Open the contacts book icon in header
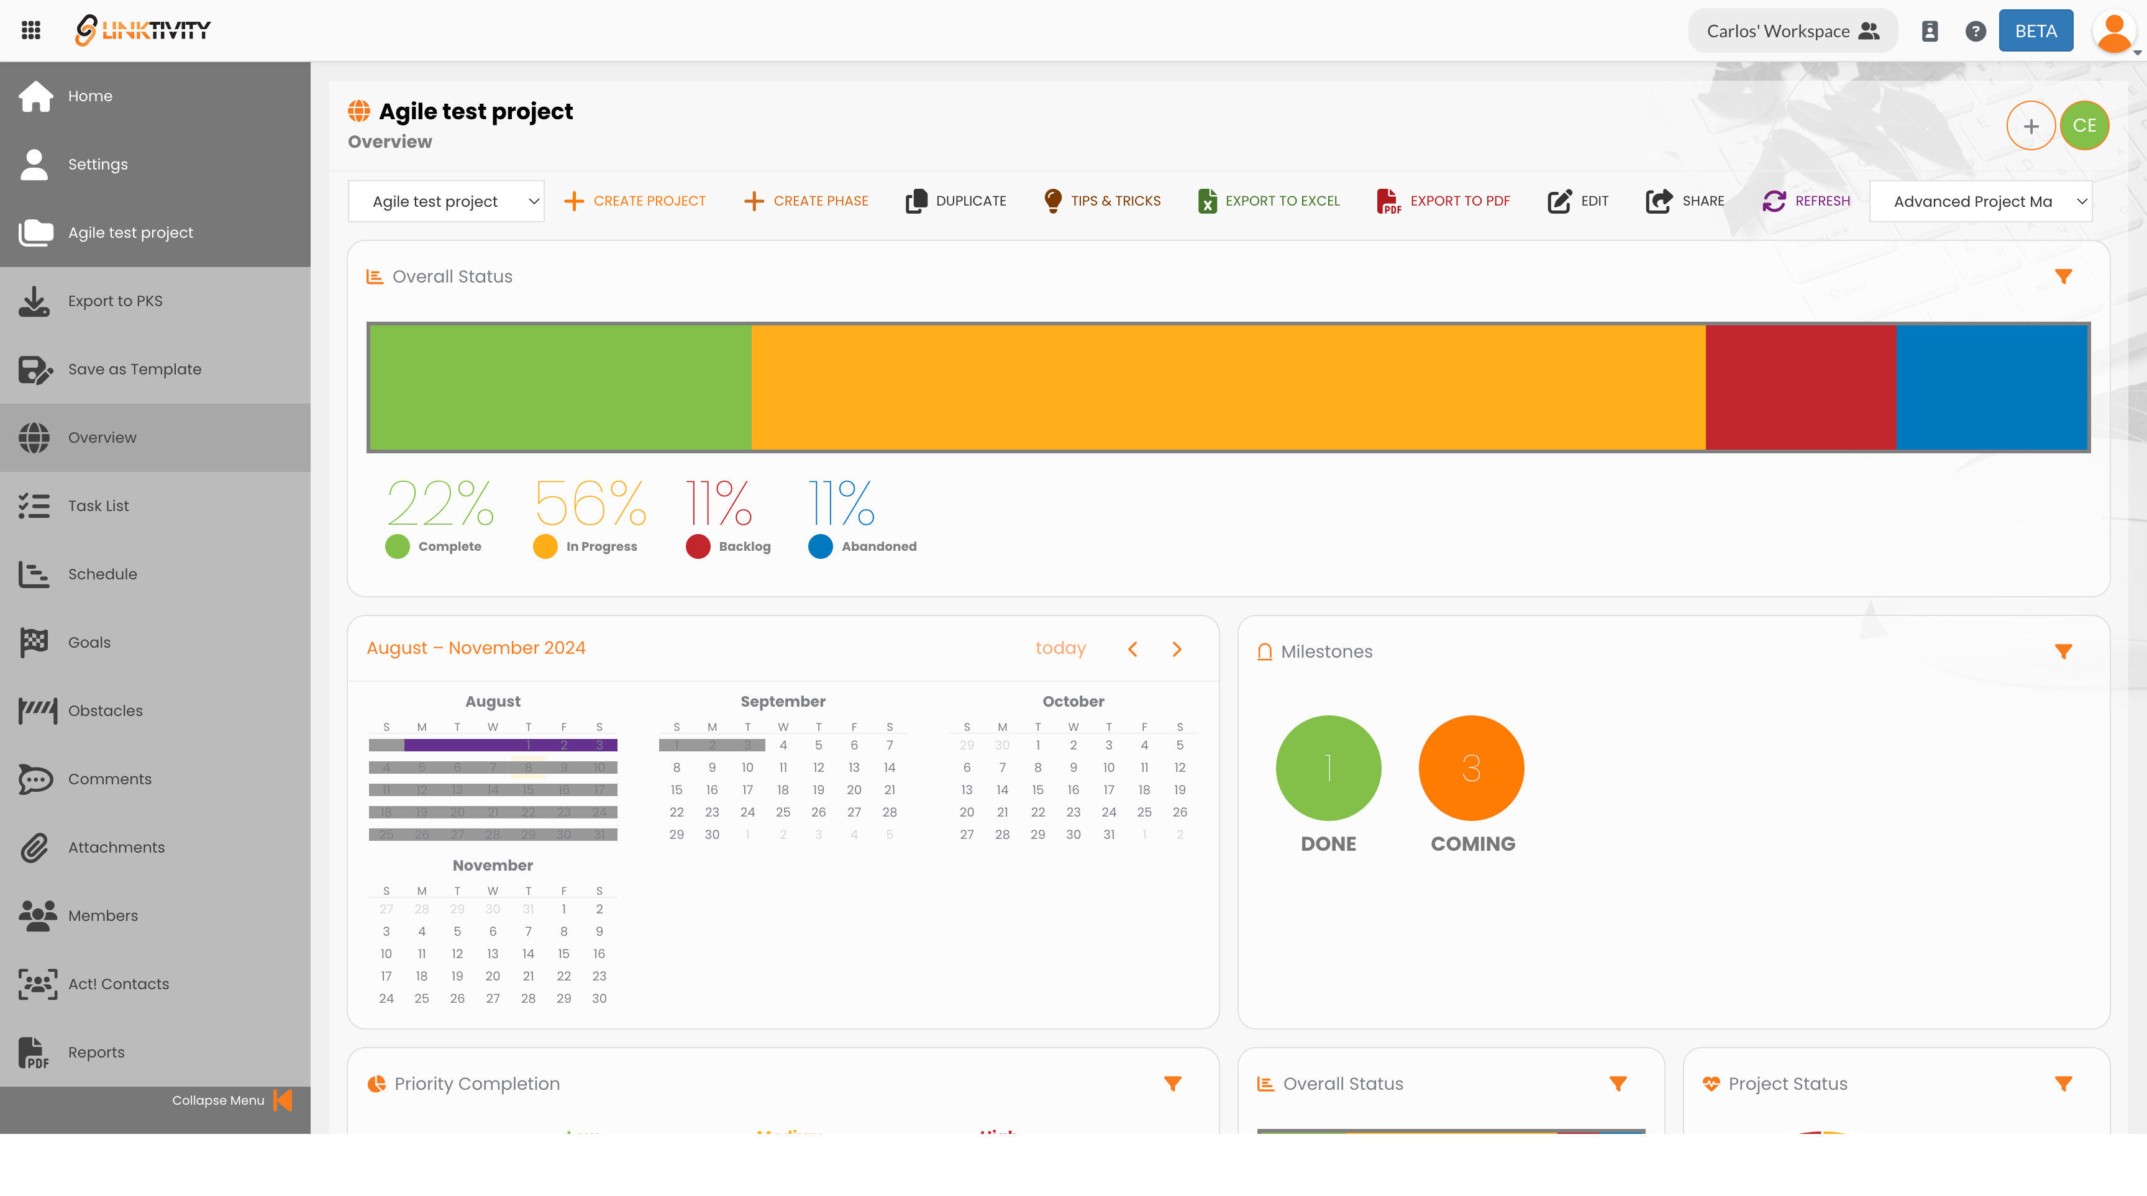 click(1930, 31)
